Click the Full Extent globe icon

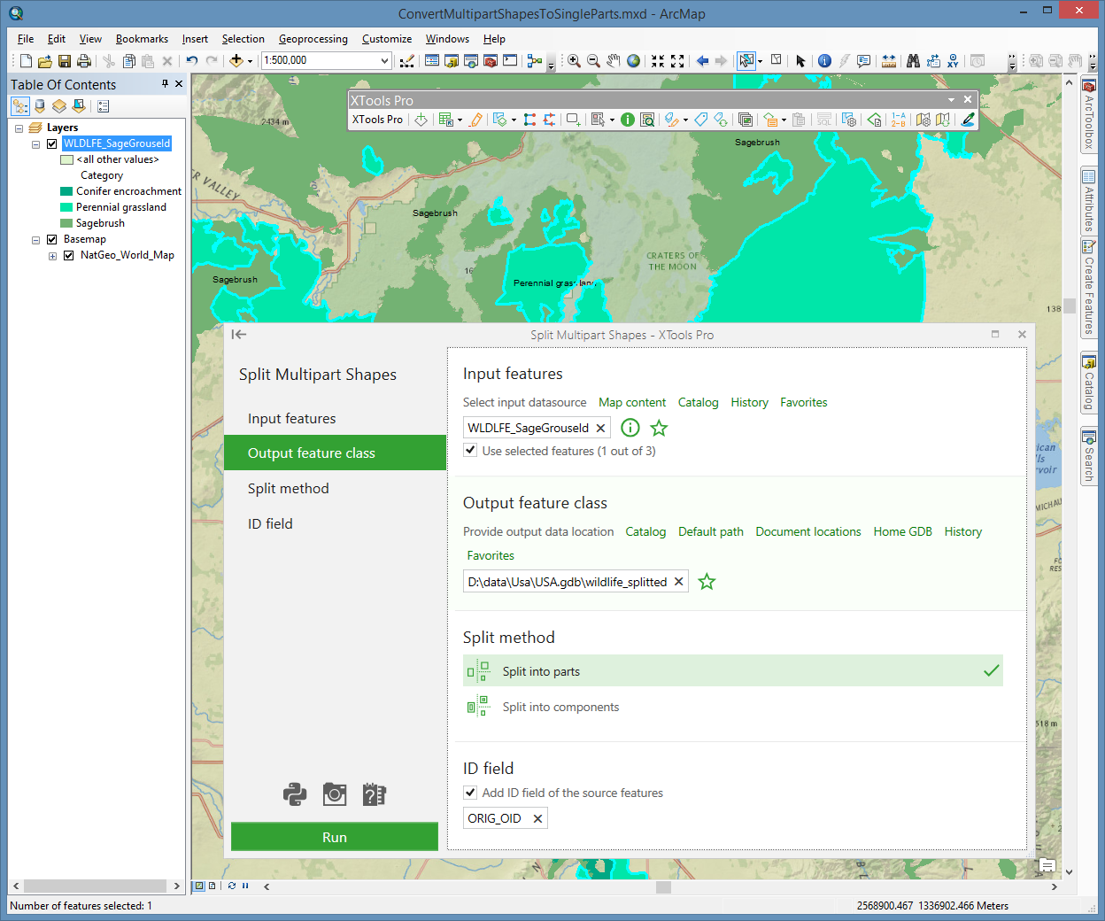[633, 61]
